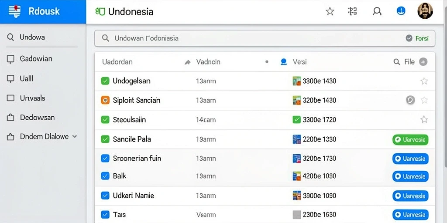This screenshot has height=223, width=447.
Task: Open thumbnail beside 3300e 1430
Action: pyautogui.click(x=297, y=81)
